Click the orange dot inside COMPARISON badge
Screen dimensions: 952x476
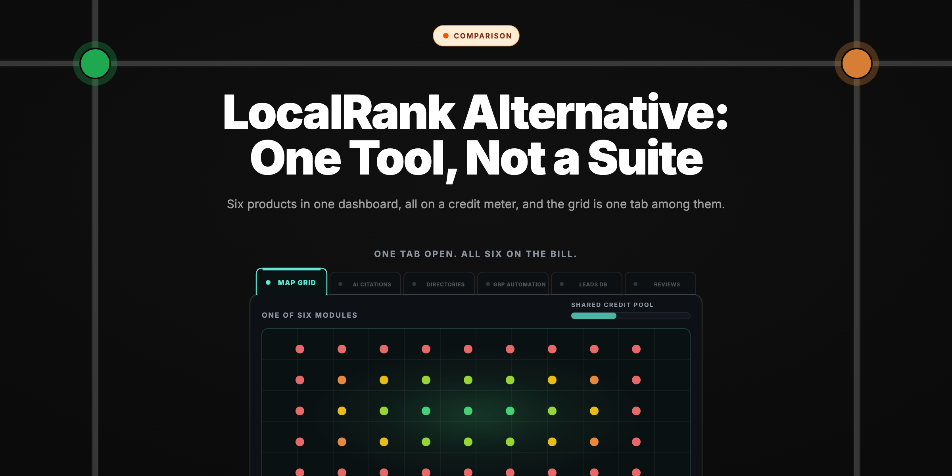tap(446, 36)
